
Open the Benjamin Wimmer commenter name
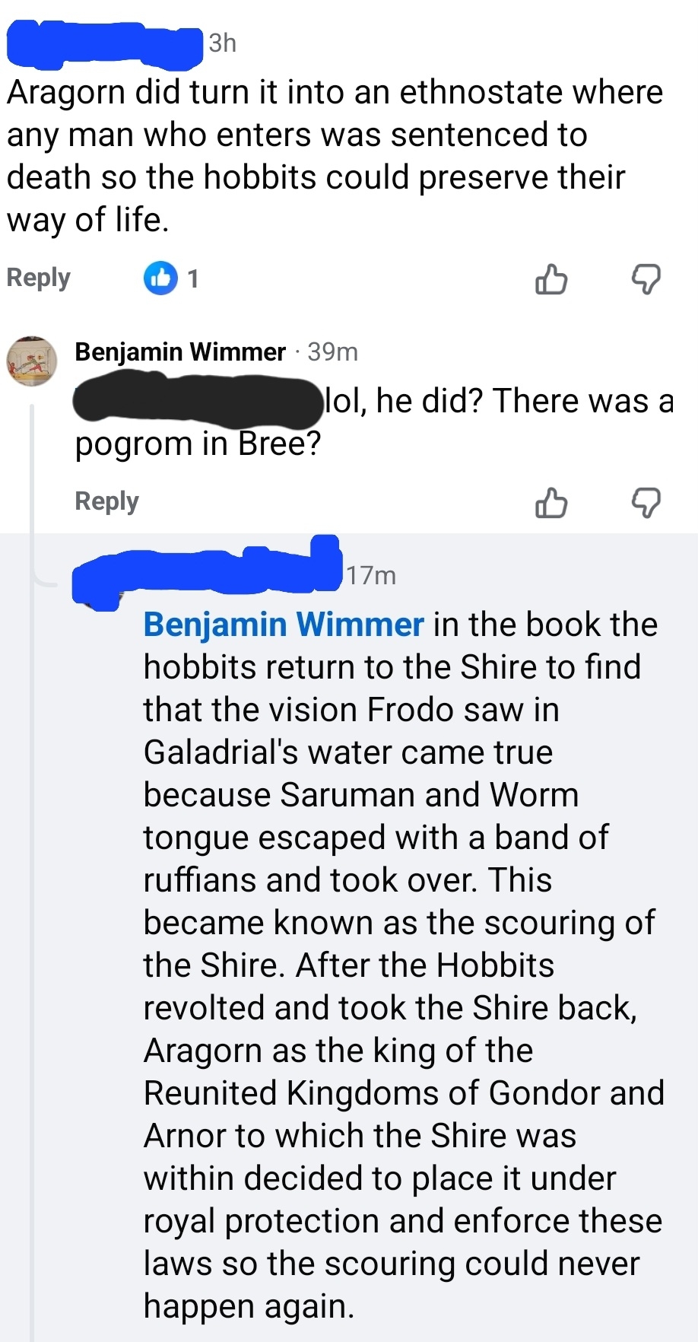pyautogui.click(x=179, y=351)
